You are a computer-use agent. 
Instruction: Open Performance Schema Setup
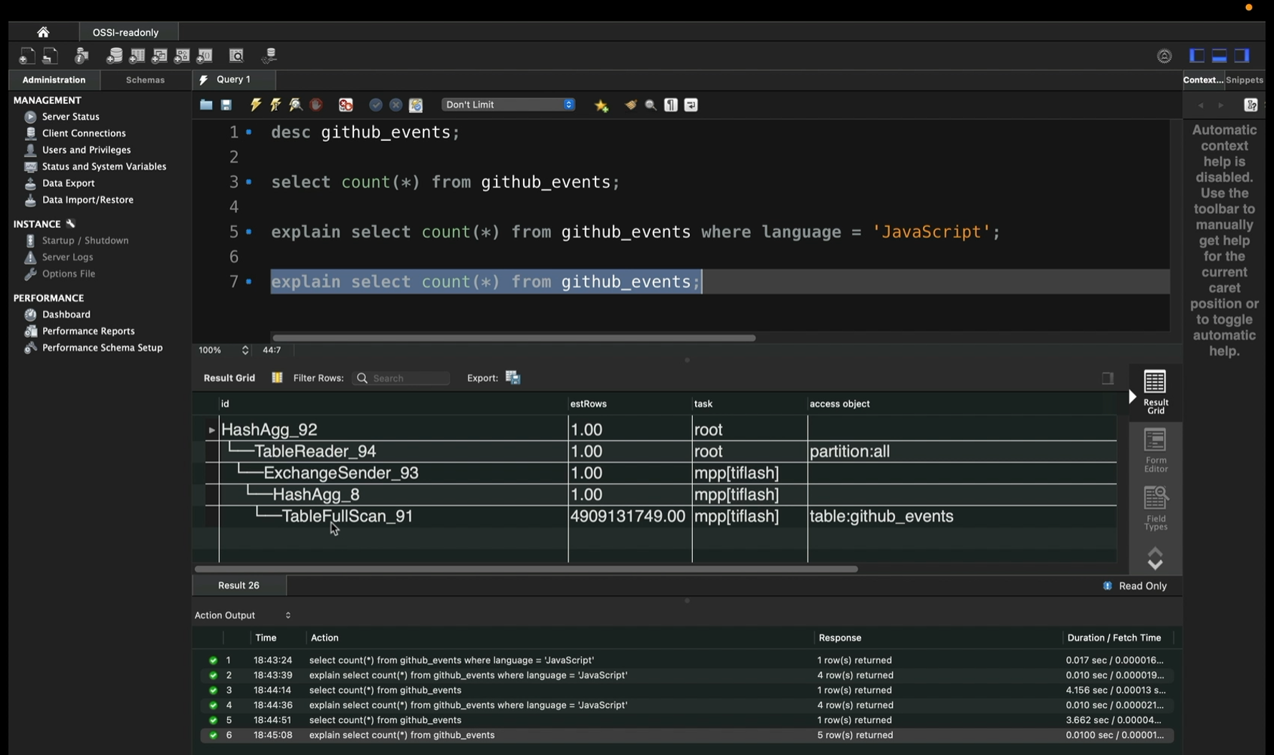coord(102,347)
